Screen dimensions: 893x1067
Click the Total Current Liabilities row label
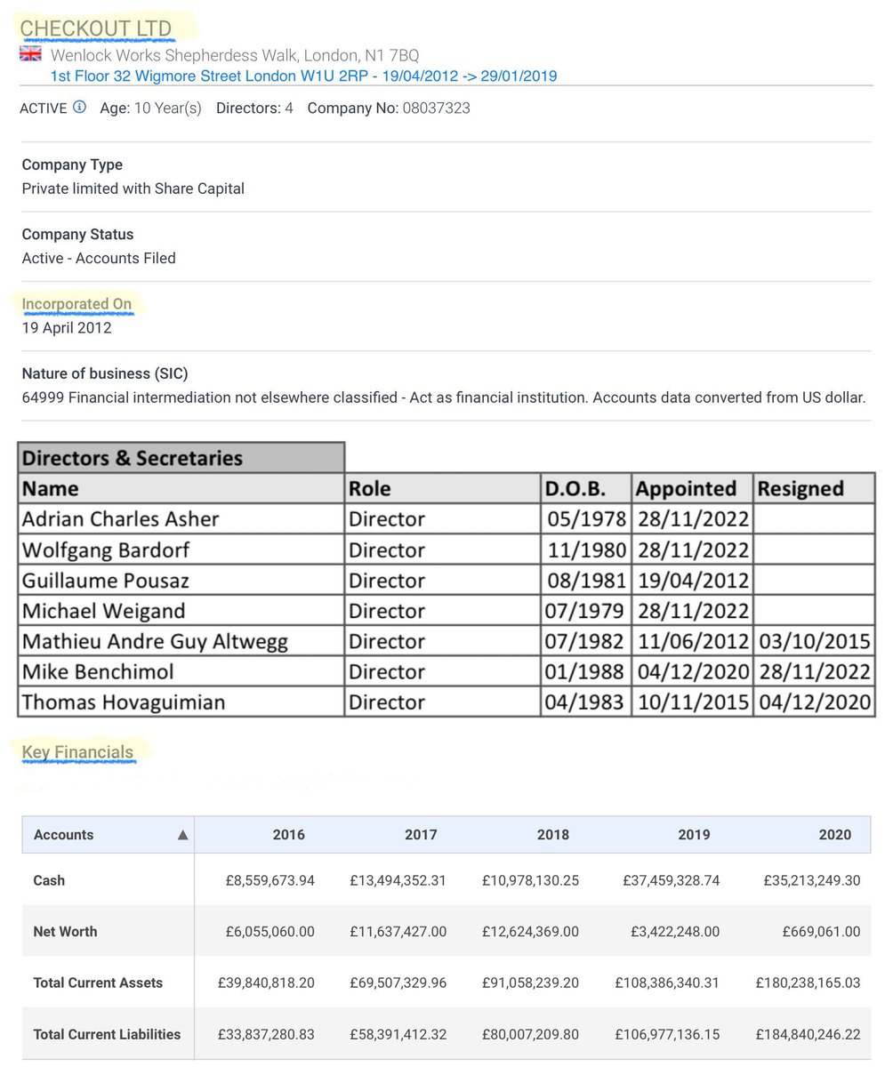[107, 1035]
